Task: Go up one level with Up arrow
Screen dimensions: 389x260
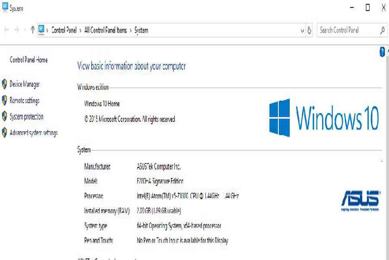Action: (x=32, y=30)
